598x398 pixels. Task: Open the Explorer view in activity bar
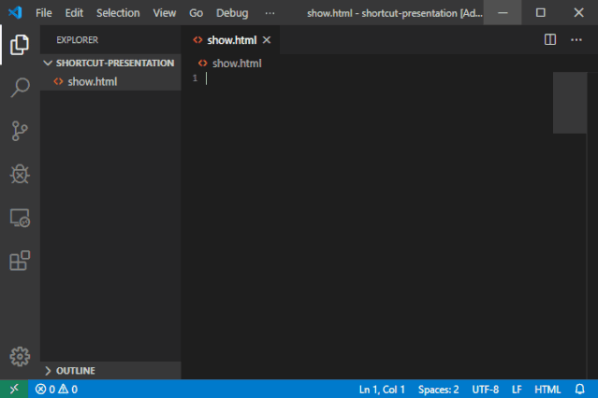click(20, 45)
